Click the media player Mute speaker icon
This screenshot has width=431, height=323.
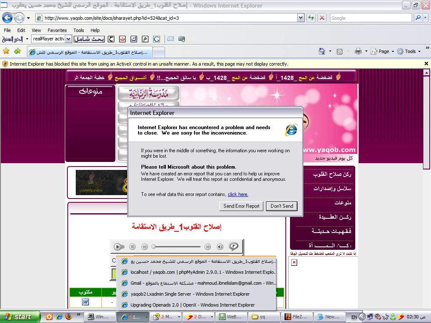point(220,246)
